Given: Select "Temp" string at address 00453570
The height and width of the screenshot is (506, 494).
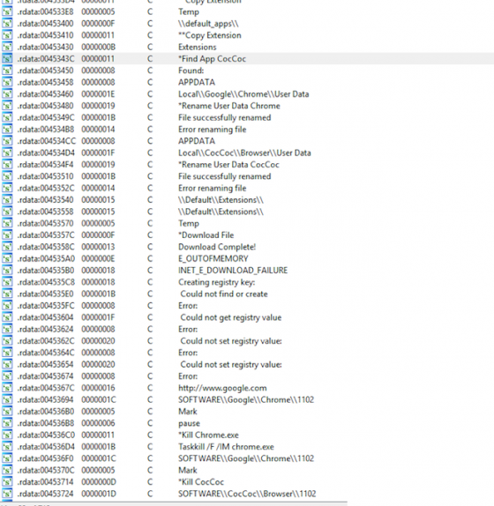Looking at the screenshot, I should coord(189,223).
